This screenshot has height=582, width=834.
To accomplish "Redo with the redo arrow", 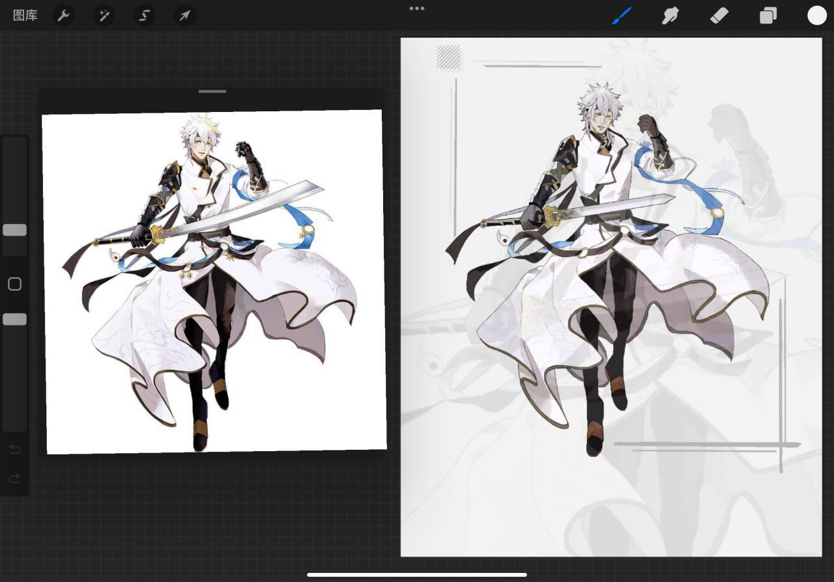I will coord(14,478).
